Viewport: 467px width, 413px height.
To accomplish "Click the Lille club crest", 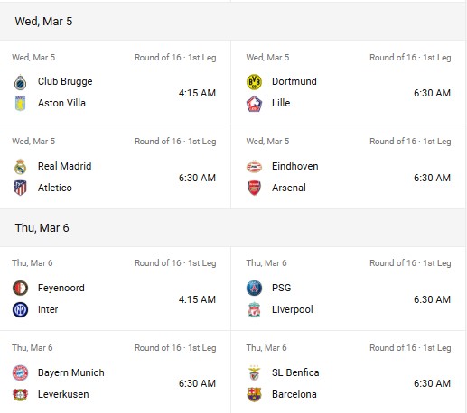I will [x=254, y=104].
